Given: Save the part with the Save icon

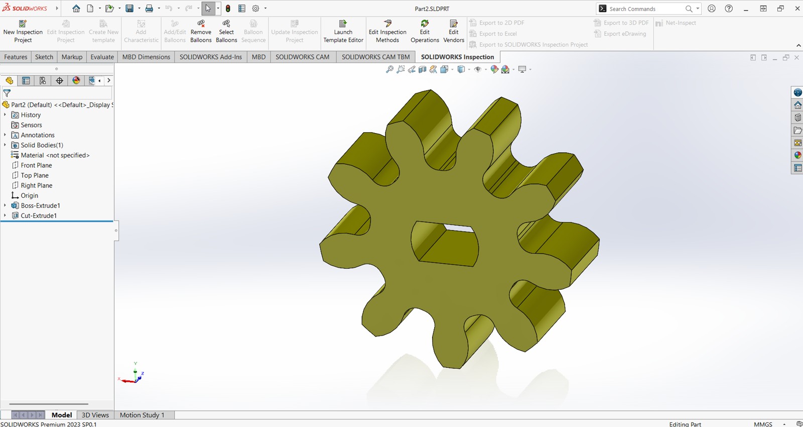Looking at the screenshot, I should pos(129,9).
